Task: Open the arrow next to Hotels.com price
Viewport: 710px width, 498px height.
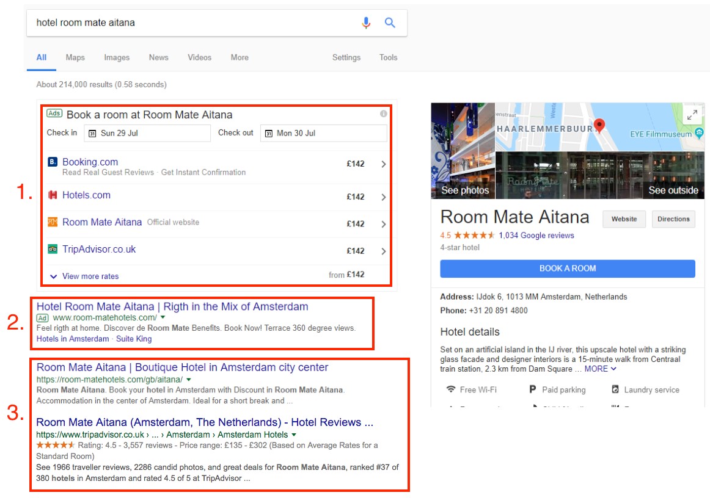Action: click(x=384, y=197)
